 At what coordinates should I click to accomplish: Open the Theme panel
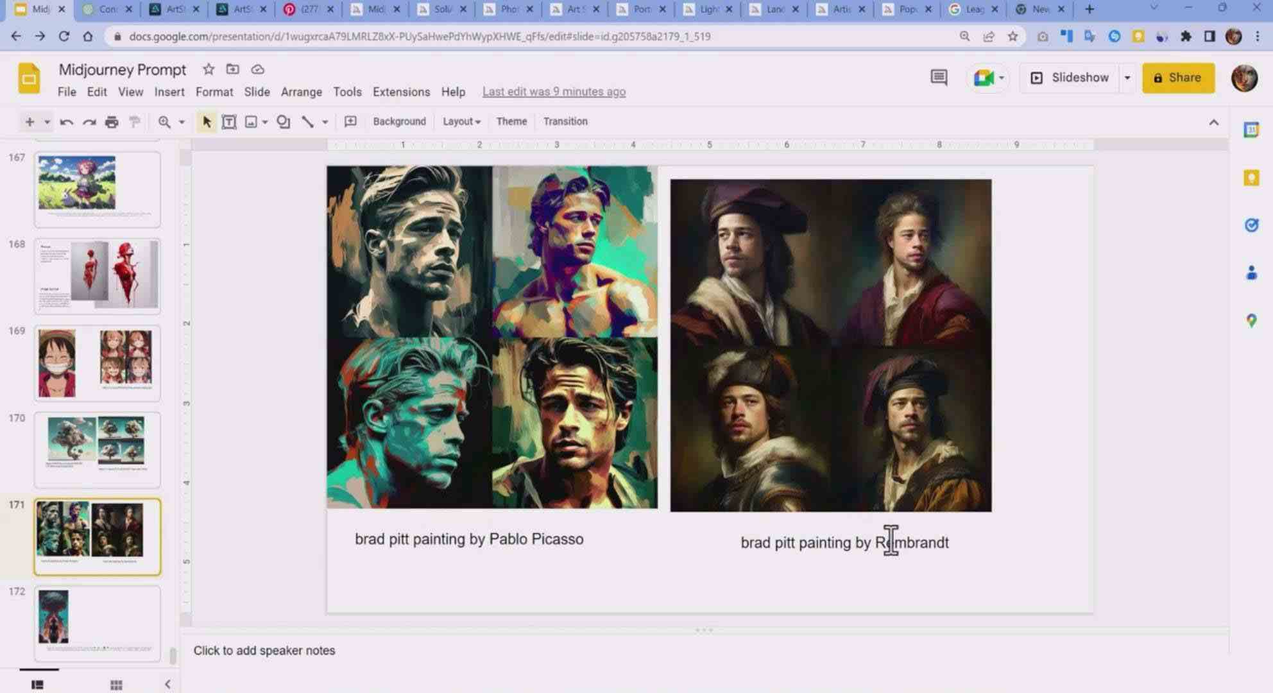pos(511,121)
